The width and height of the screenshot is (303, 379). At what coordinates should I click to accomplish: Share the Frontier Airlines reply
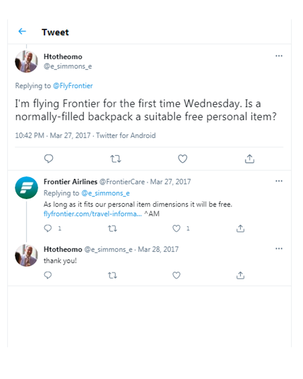pos(240,229)
